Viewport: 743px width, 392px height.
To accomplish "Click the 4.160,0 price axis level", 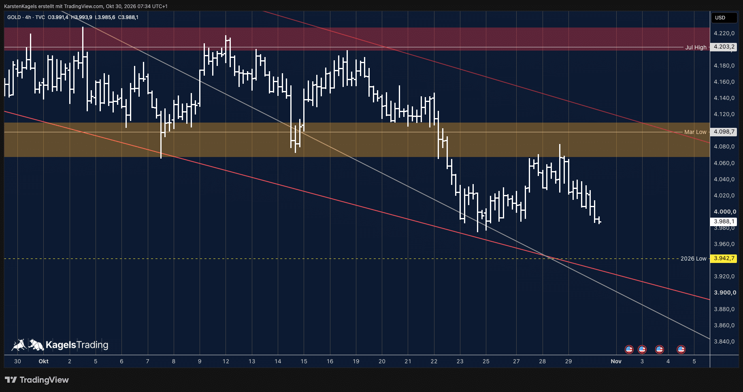I will pyautogui.click(x=724, y=82).
